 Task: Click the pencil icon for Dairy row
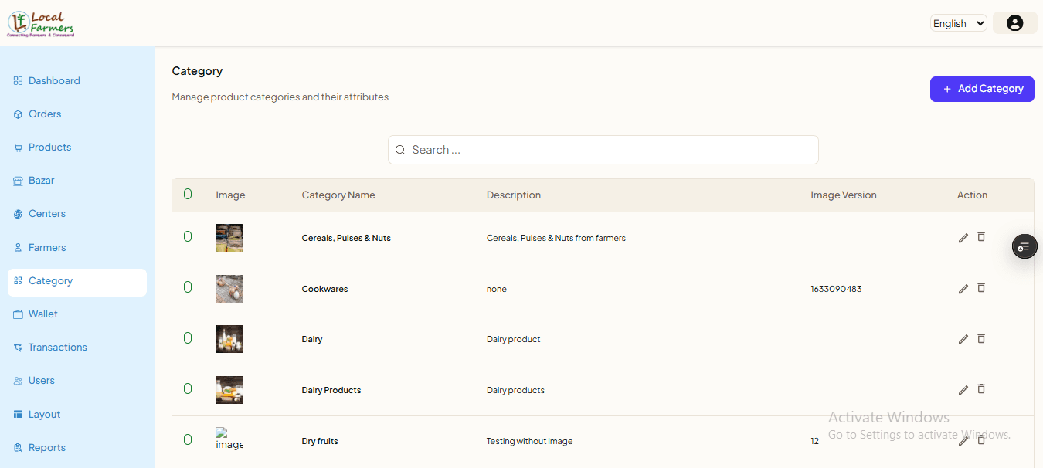click(x=963, y=339)
